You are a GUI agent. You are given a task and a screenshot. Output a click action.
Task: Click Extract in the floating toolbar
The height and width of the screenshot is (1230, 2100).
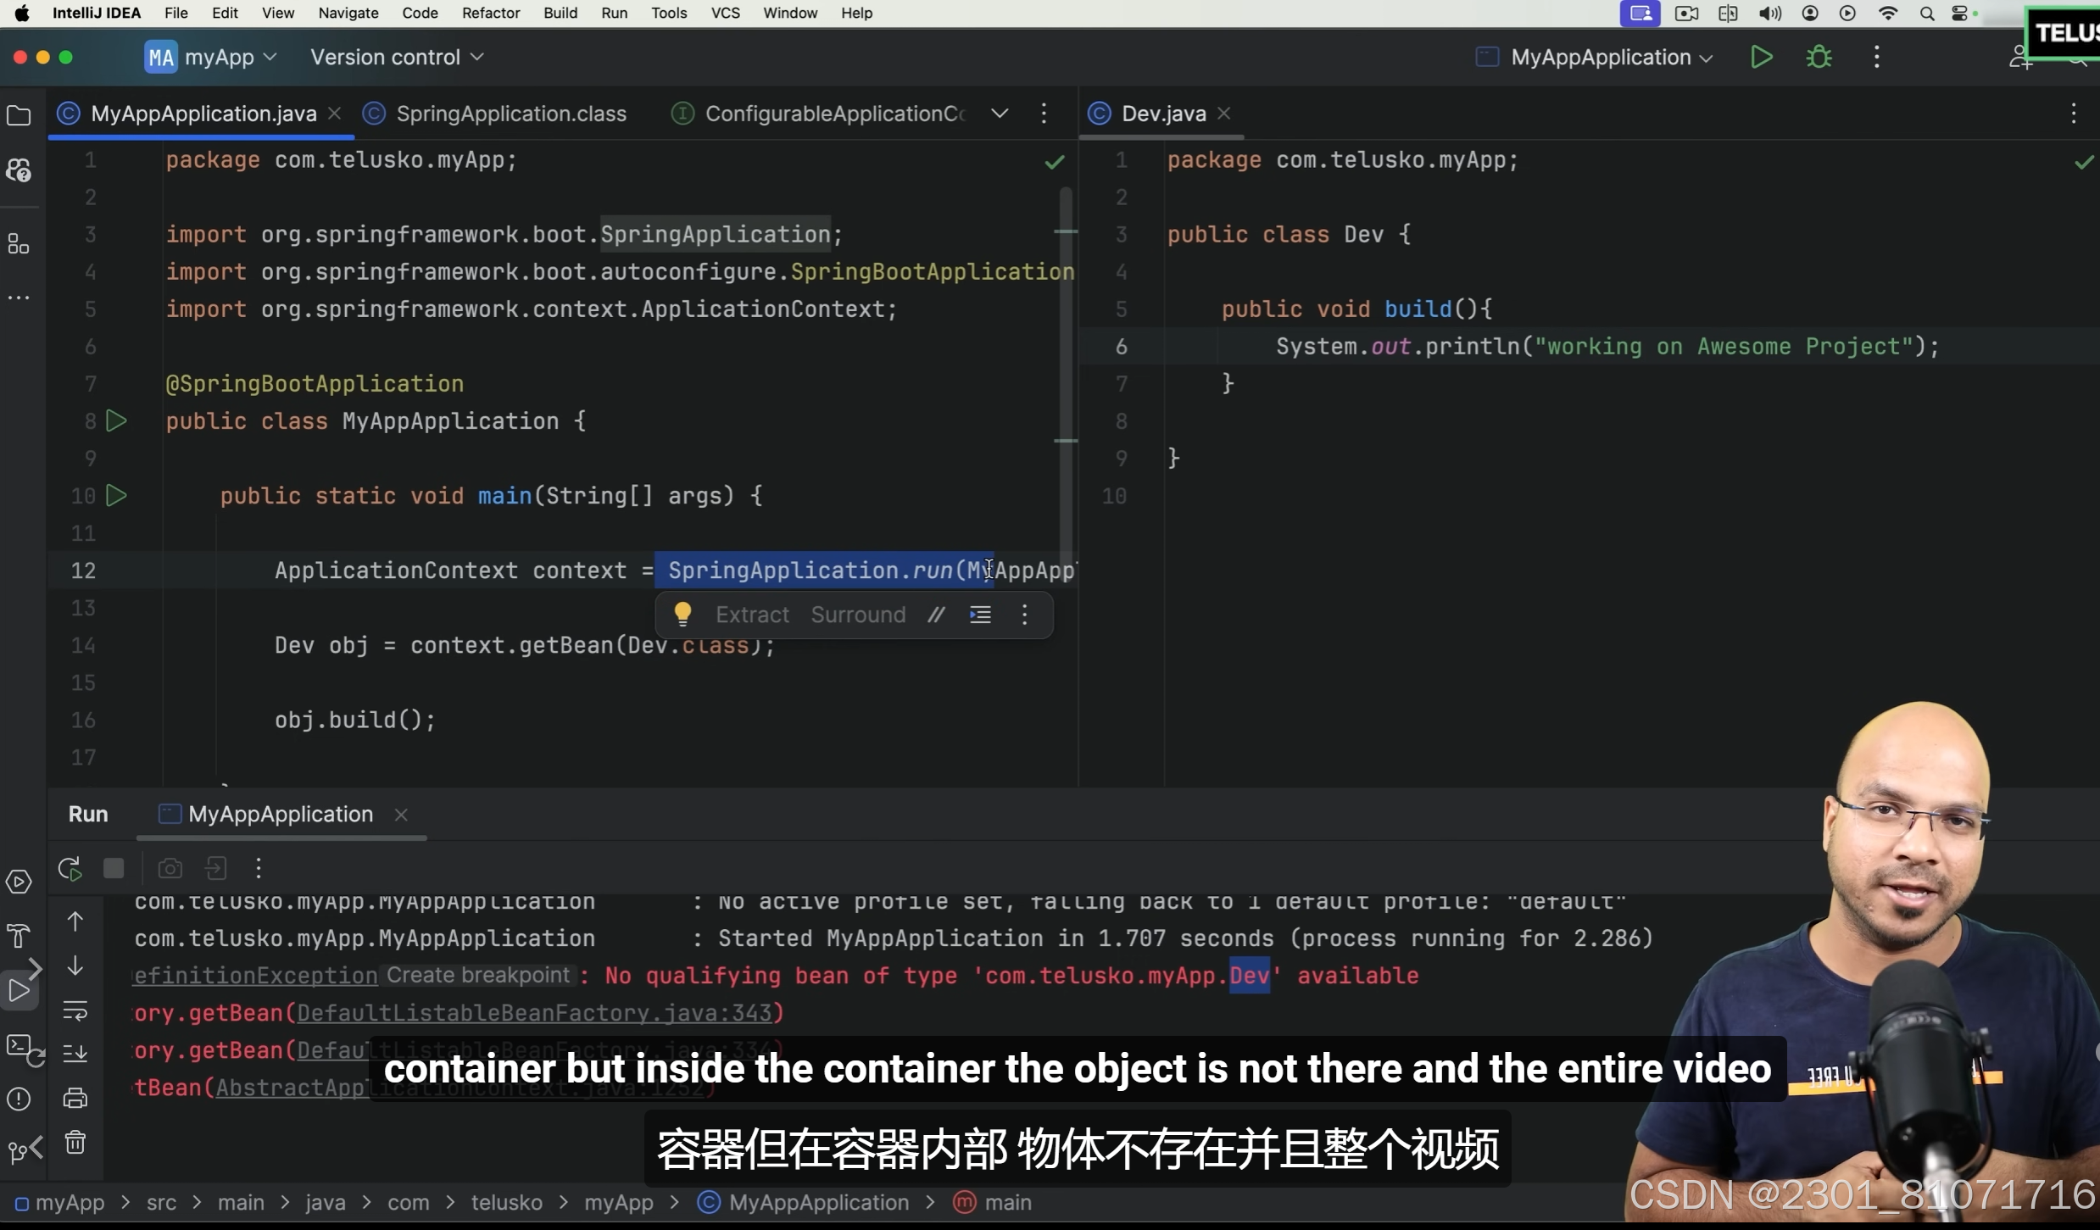[752, 615]
